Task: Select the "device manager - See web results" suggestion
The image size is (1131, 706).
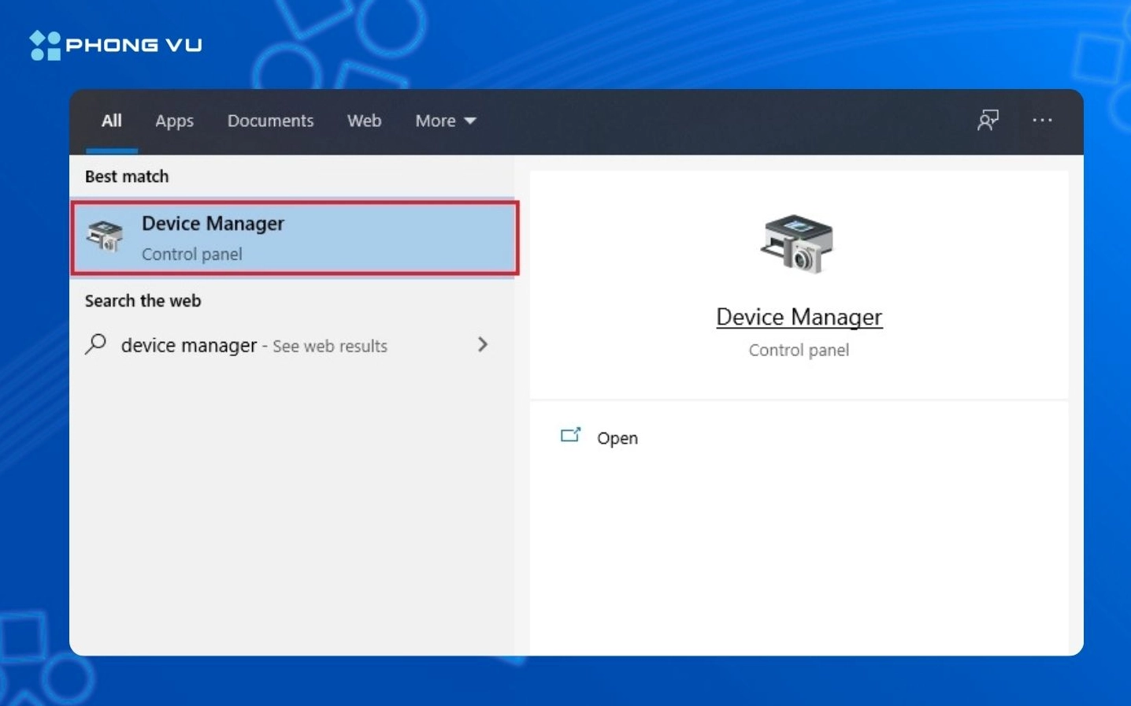Action: [x=291, y=345]
